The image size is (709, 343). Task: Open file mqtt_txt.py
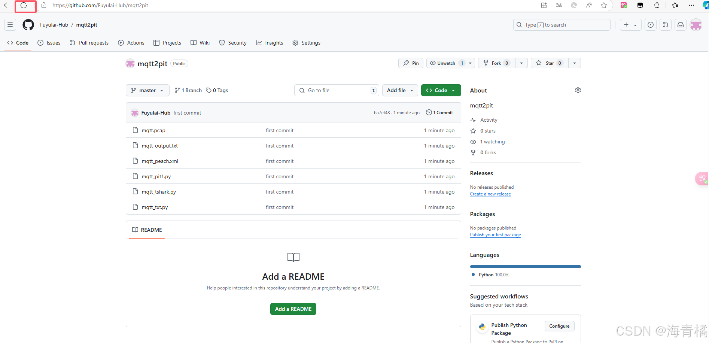click(x=155, y=207)
